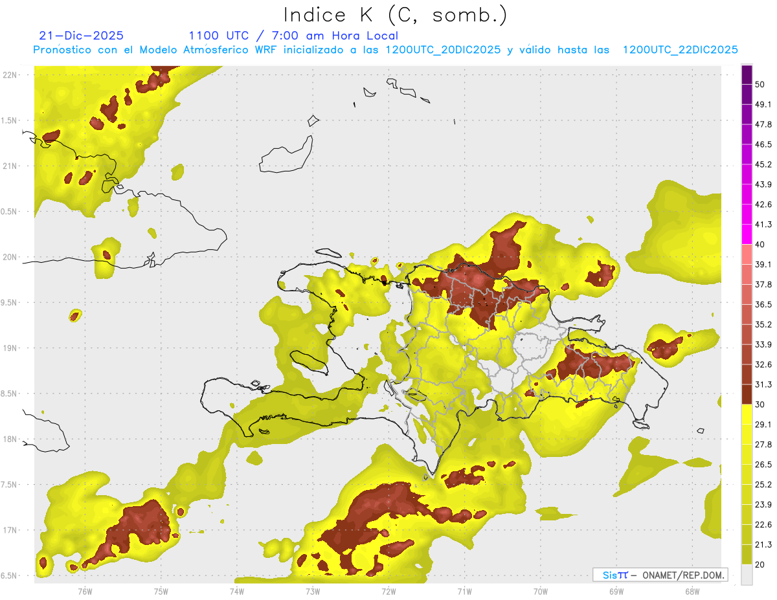This screenshot has height=600, width=777.
Task: Click the colorbar label '26.5'
Action: (763, 465)
